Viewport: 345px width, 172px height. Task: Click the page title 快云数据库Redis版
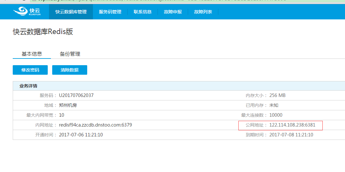pyautogui.click(x=43, y=32)
